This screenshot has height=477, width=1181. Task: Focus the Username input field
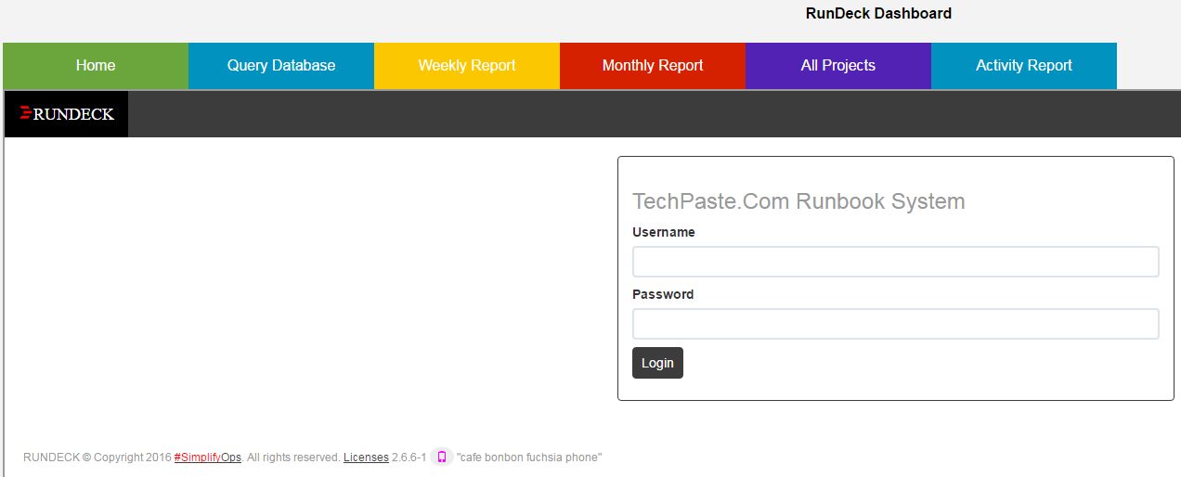click(x=896, y=262)
